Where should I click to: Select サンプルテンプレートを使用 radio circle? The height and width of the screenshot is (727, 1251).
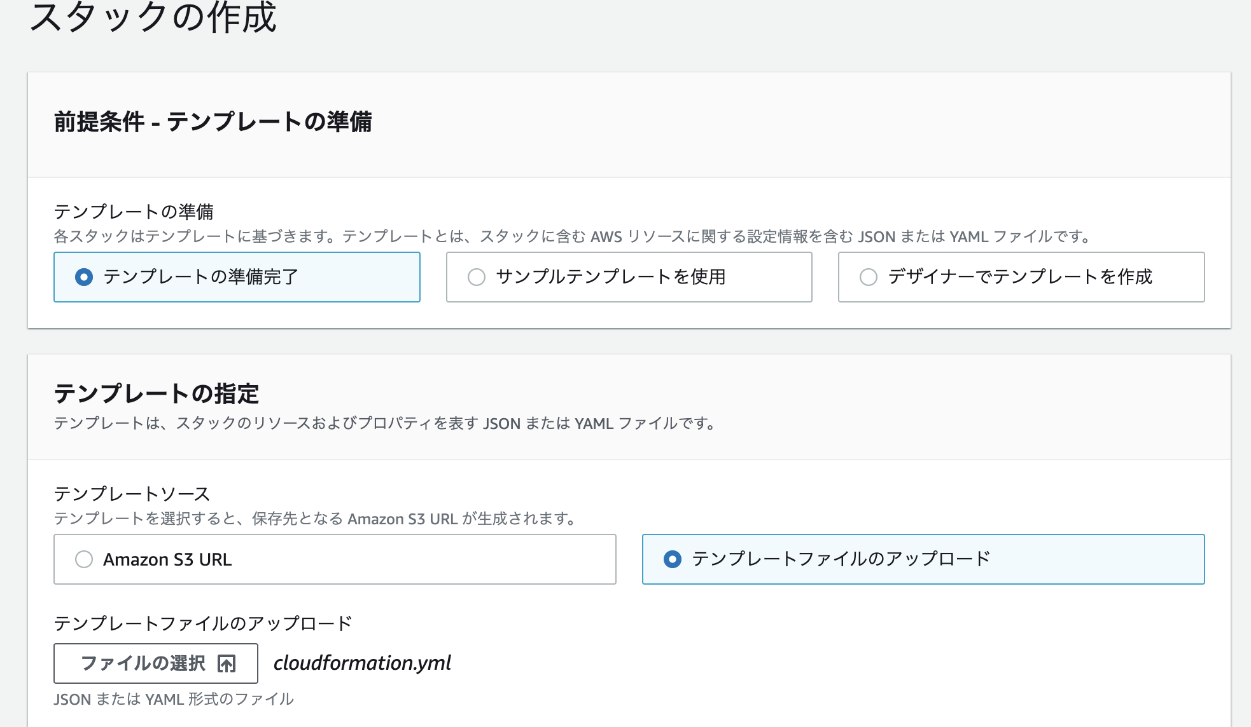[x=477, y=277]
